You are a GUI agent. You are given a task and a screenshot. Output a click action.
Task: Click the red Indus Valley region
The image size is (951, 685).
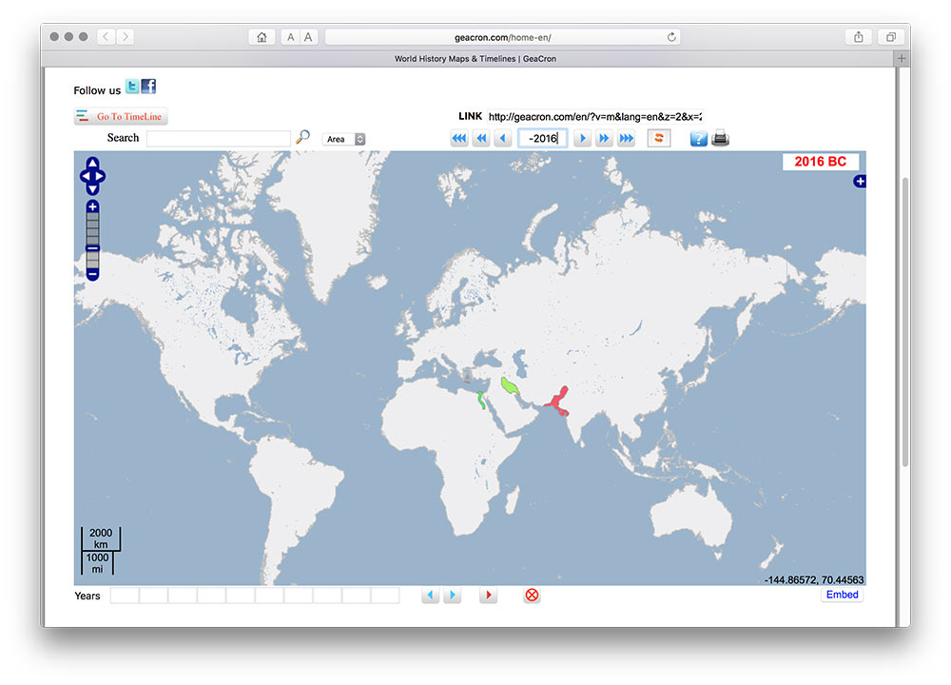[x=559, y=401]
